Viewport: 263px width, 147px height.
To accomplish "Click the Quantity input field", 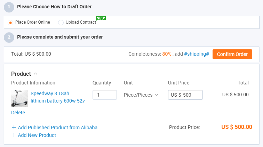I will (x=105, y=95).
